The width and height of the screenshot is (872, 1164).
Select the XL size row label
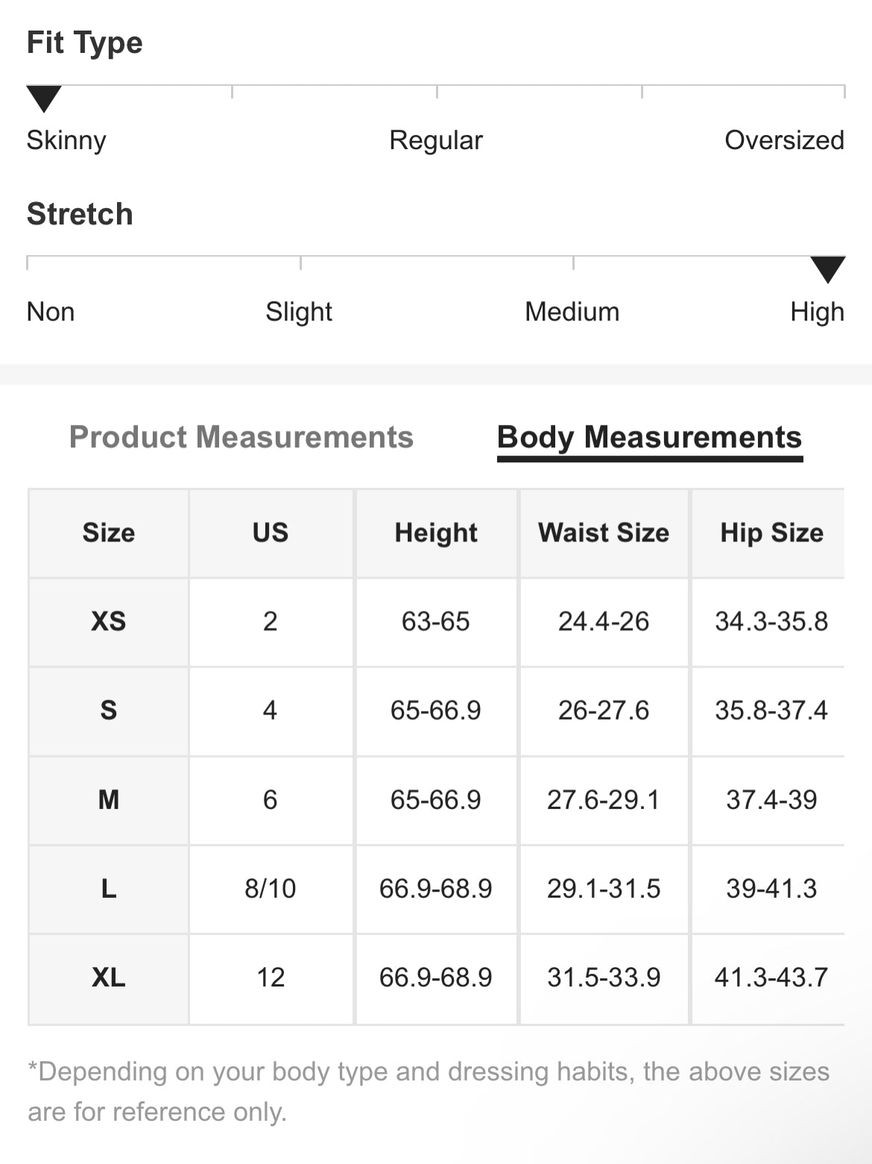pos(109,977)
